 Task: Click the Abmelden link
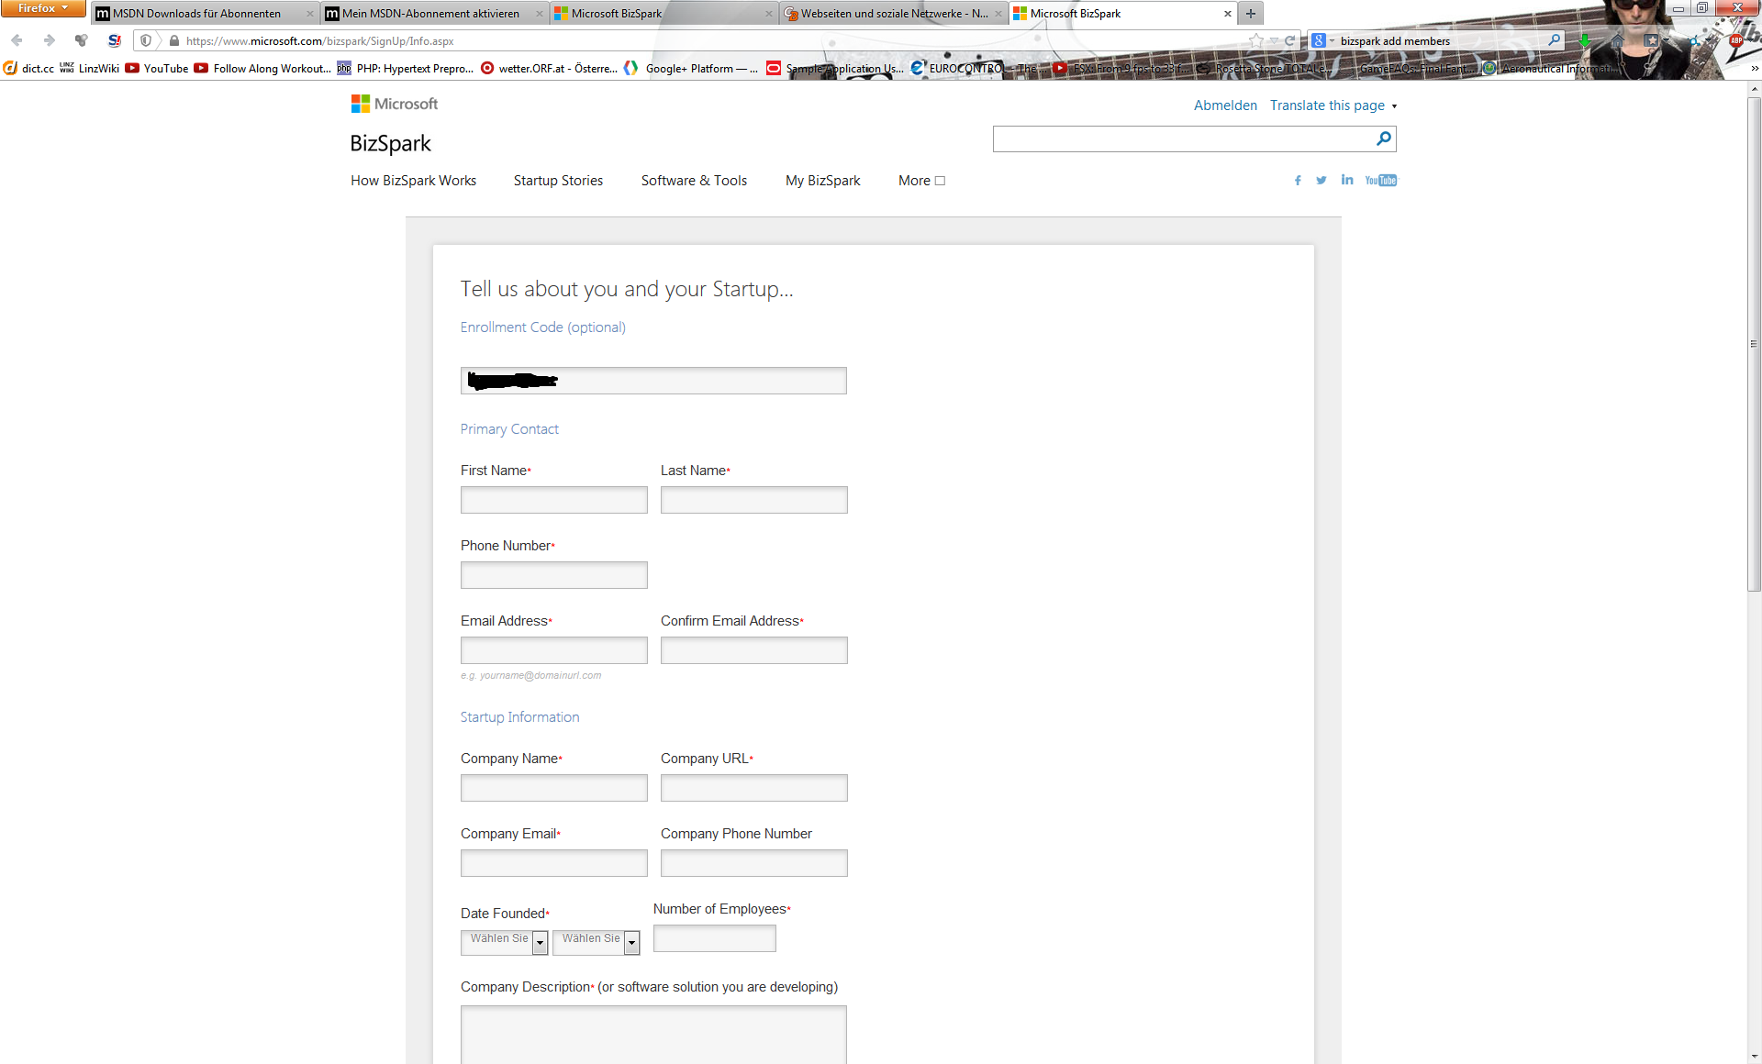point(1225,105)
